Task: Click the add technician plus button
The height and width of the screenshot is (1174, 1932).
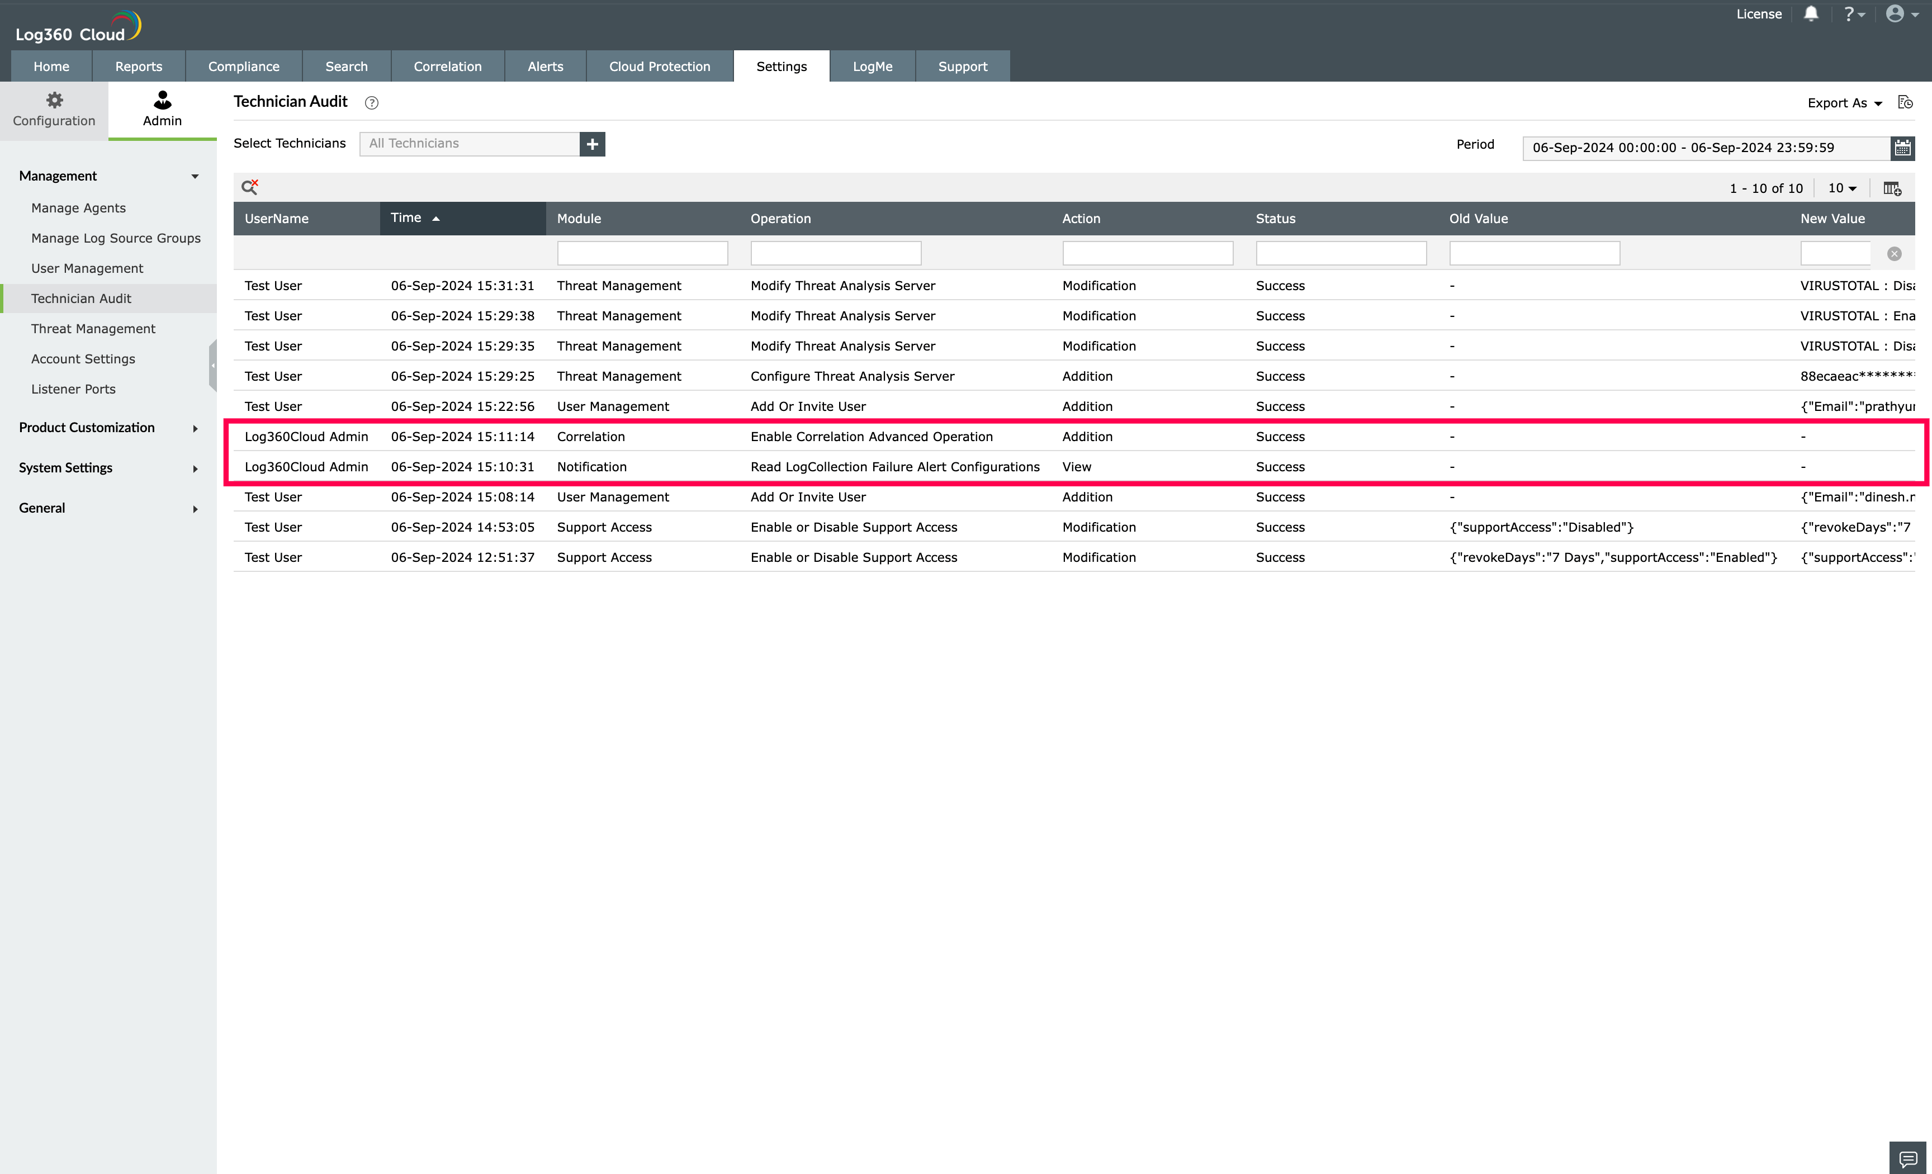Action: pos(592,144)
